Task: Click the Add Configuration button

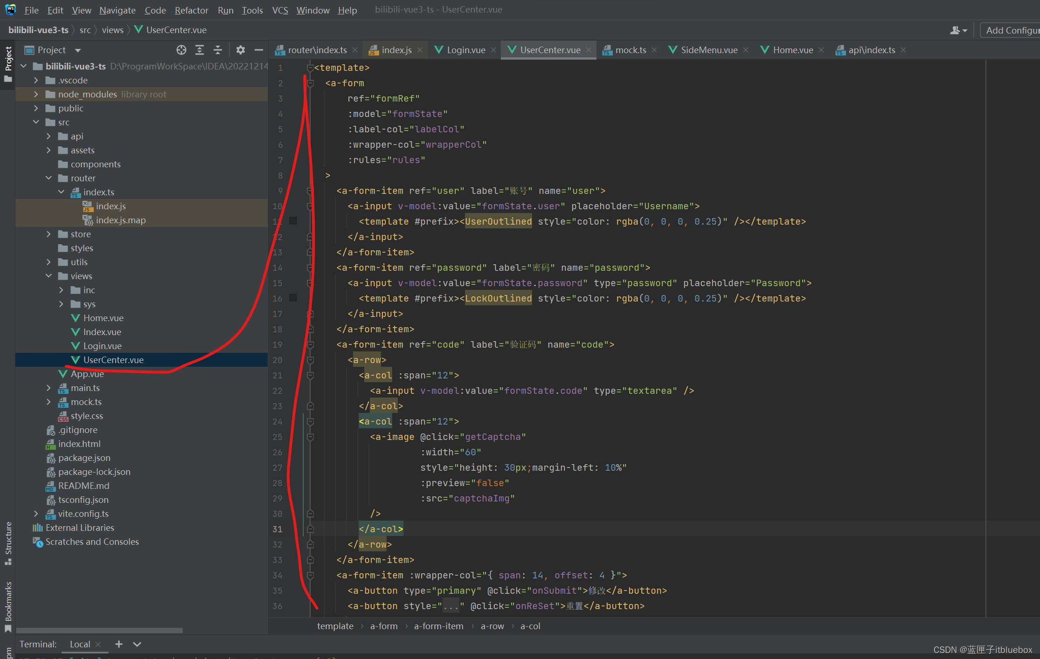Action: point(1011,30)
